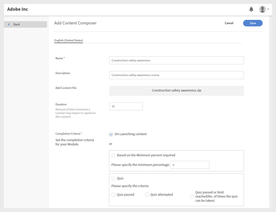Viewport: 276px width, 212px height.
Task: Expand the profile menu chevron
Action: coord(268,9)
